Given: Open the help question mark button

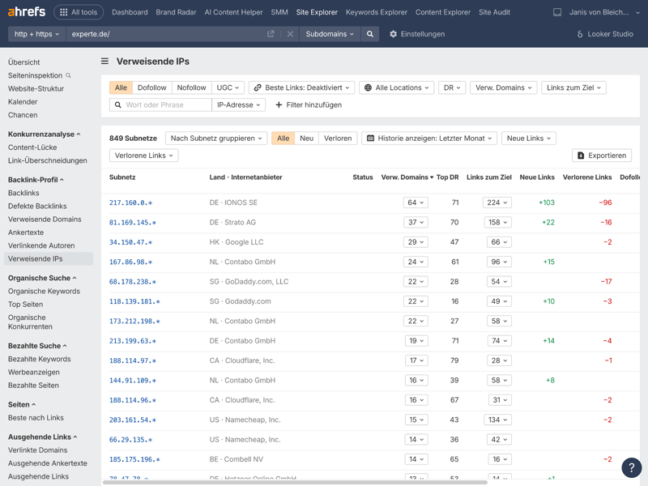Looking at the screenshot, I should [631, 467].
